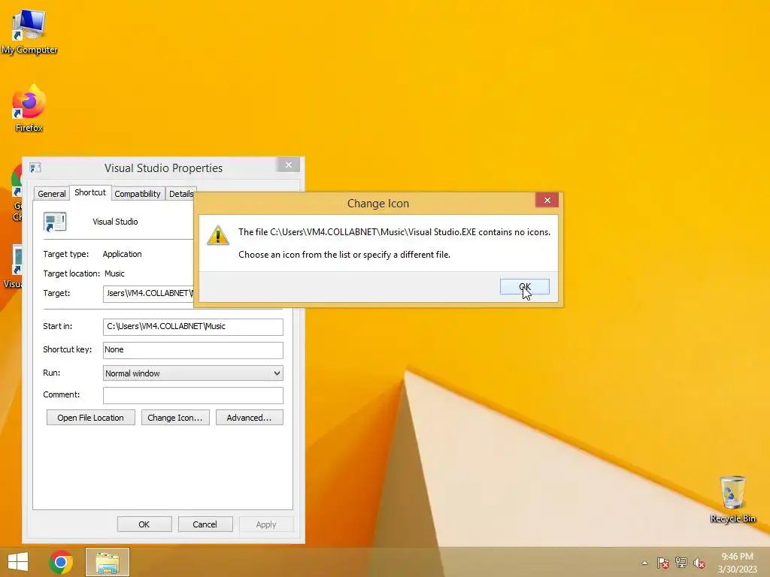Click the Visual Studio shortcut icon in properties
Viewport: 770px width, 577px height.
[55, 222]
